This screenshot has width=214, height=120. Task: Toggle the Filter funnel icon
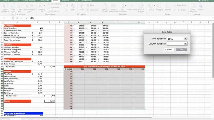pos(82,7)
